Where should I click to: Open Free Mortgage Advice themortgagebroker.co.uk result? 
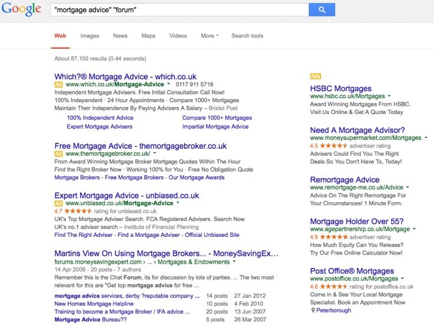click(140, 146)
